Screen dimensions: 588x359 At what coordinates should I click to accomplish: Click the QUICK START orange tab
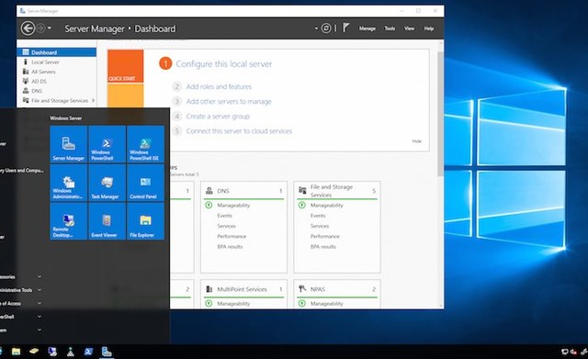(x=126, y=66)
